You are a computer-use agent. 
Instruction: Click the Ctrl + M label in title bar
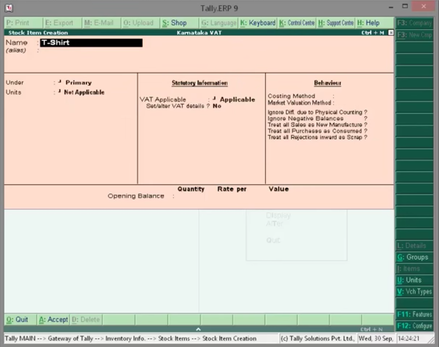[373, 33]
